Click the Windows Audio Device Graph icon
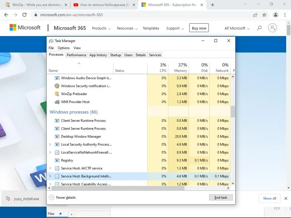The image size is (291, 218). click(x=57, y=78)
